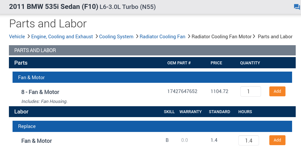Select the Fan & Motor parts group header

coord(152,77)
